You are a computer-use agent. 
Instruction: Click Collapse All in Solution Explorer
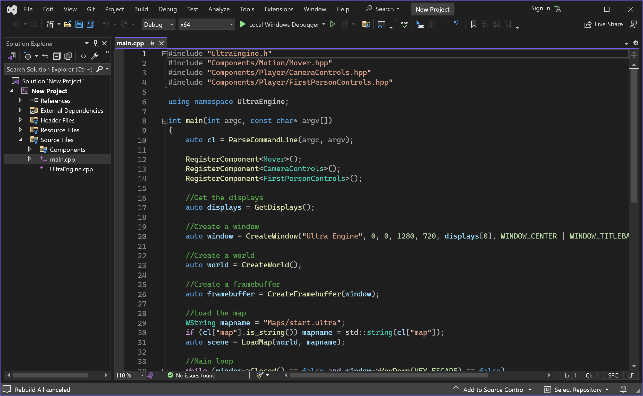point(57,56)
